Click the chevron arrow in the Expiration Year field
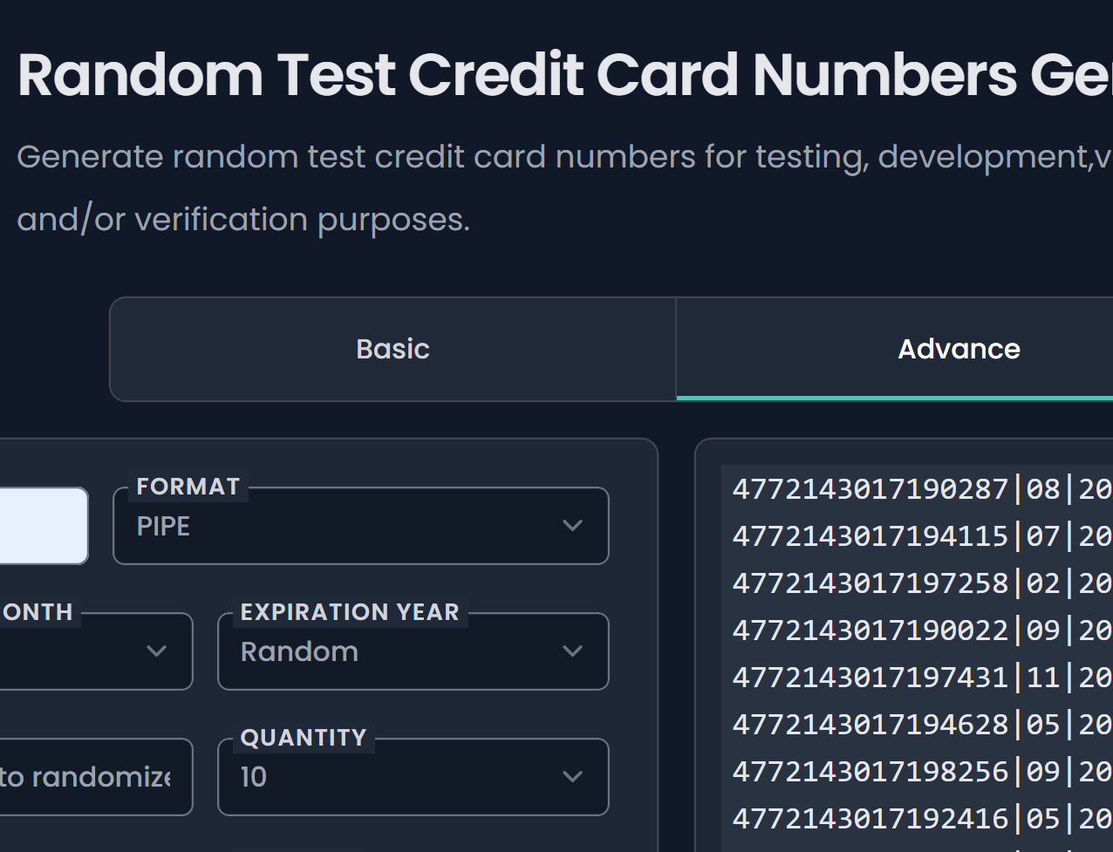Screen dimensions: 1113x852 coord(572,651)
